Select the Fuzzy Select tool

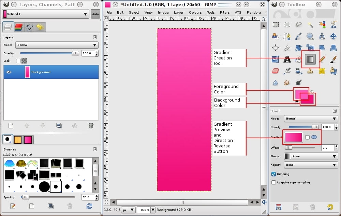click(x=310, y=25)
